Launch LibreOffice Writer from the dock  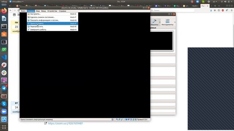[4, 19]
